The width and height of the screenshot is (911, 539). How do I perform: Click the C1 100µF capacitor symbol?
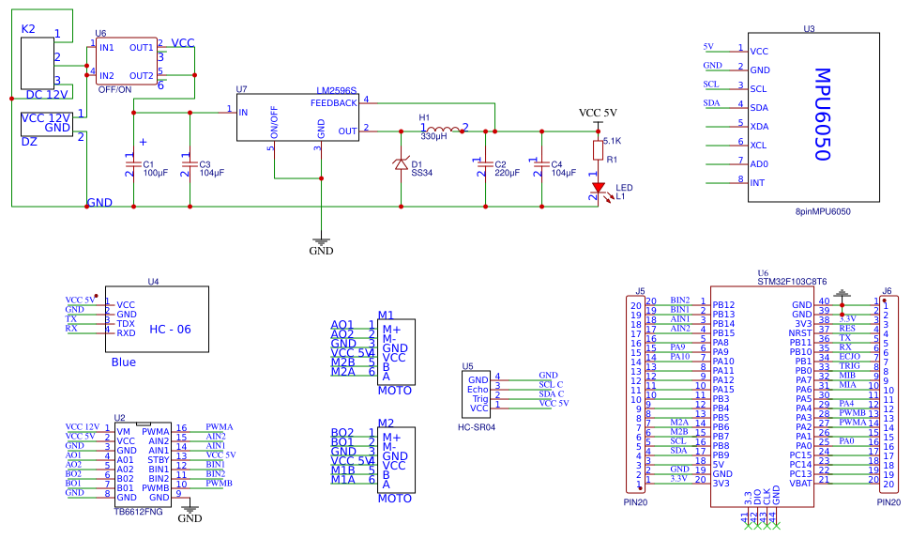(x=132, y=166)
